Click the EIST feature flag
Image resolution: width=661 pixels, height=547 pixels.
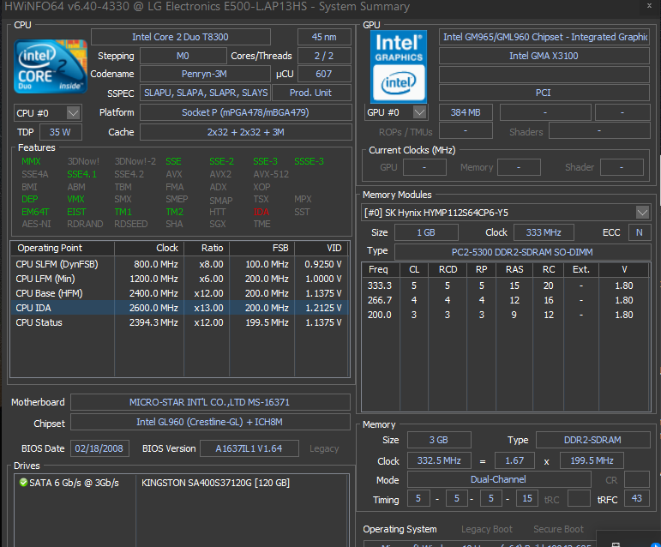click(76, 212)
